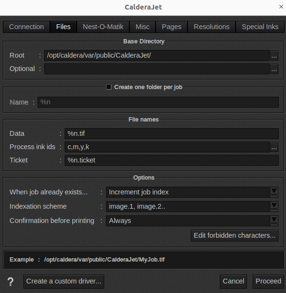This screenshot has height=293, width=286.
Task: Go to the Pages tab
Action: (171, 27)
